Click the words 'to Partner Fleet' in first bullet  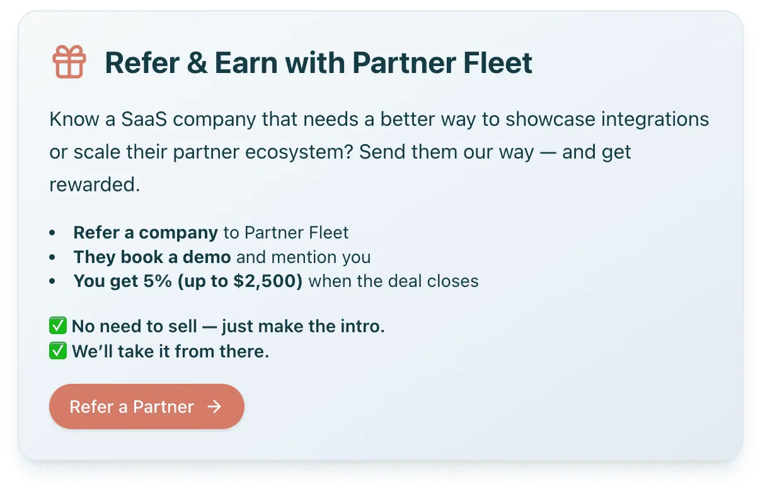[x=286, y=233]
